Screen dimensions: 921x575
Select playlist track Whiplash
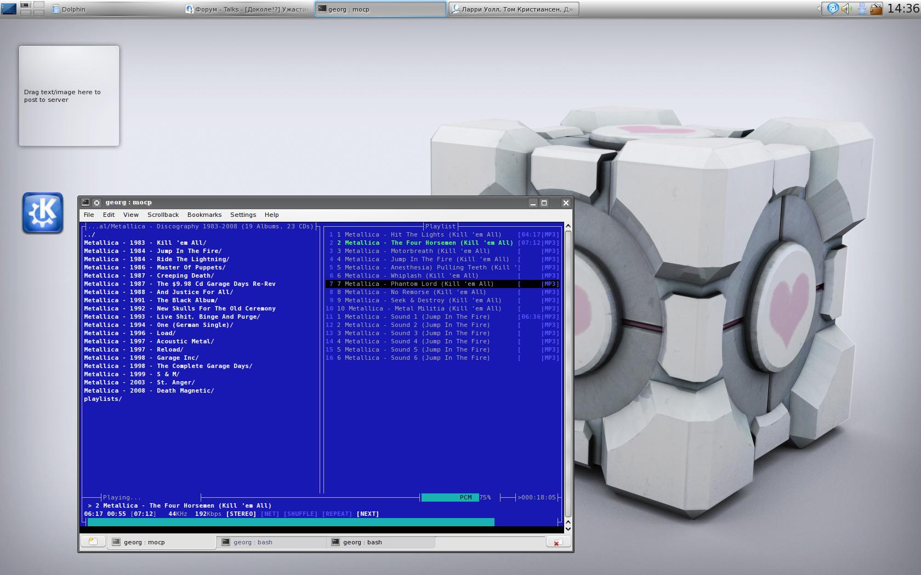pyautogui.click(x=442, y=275)
